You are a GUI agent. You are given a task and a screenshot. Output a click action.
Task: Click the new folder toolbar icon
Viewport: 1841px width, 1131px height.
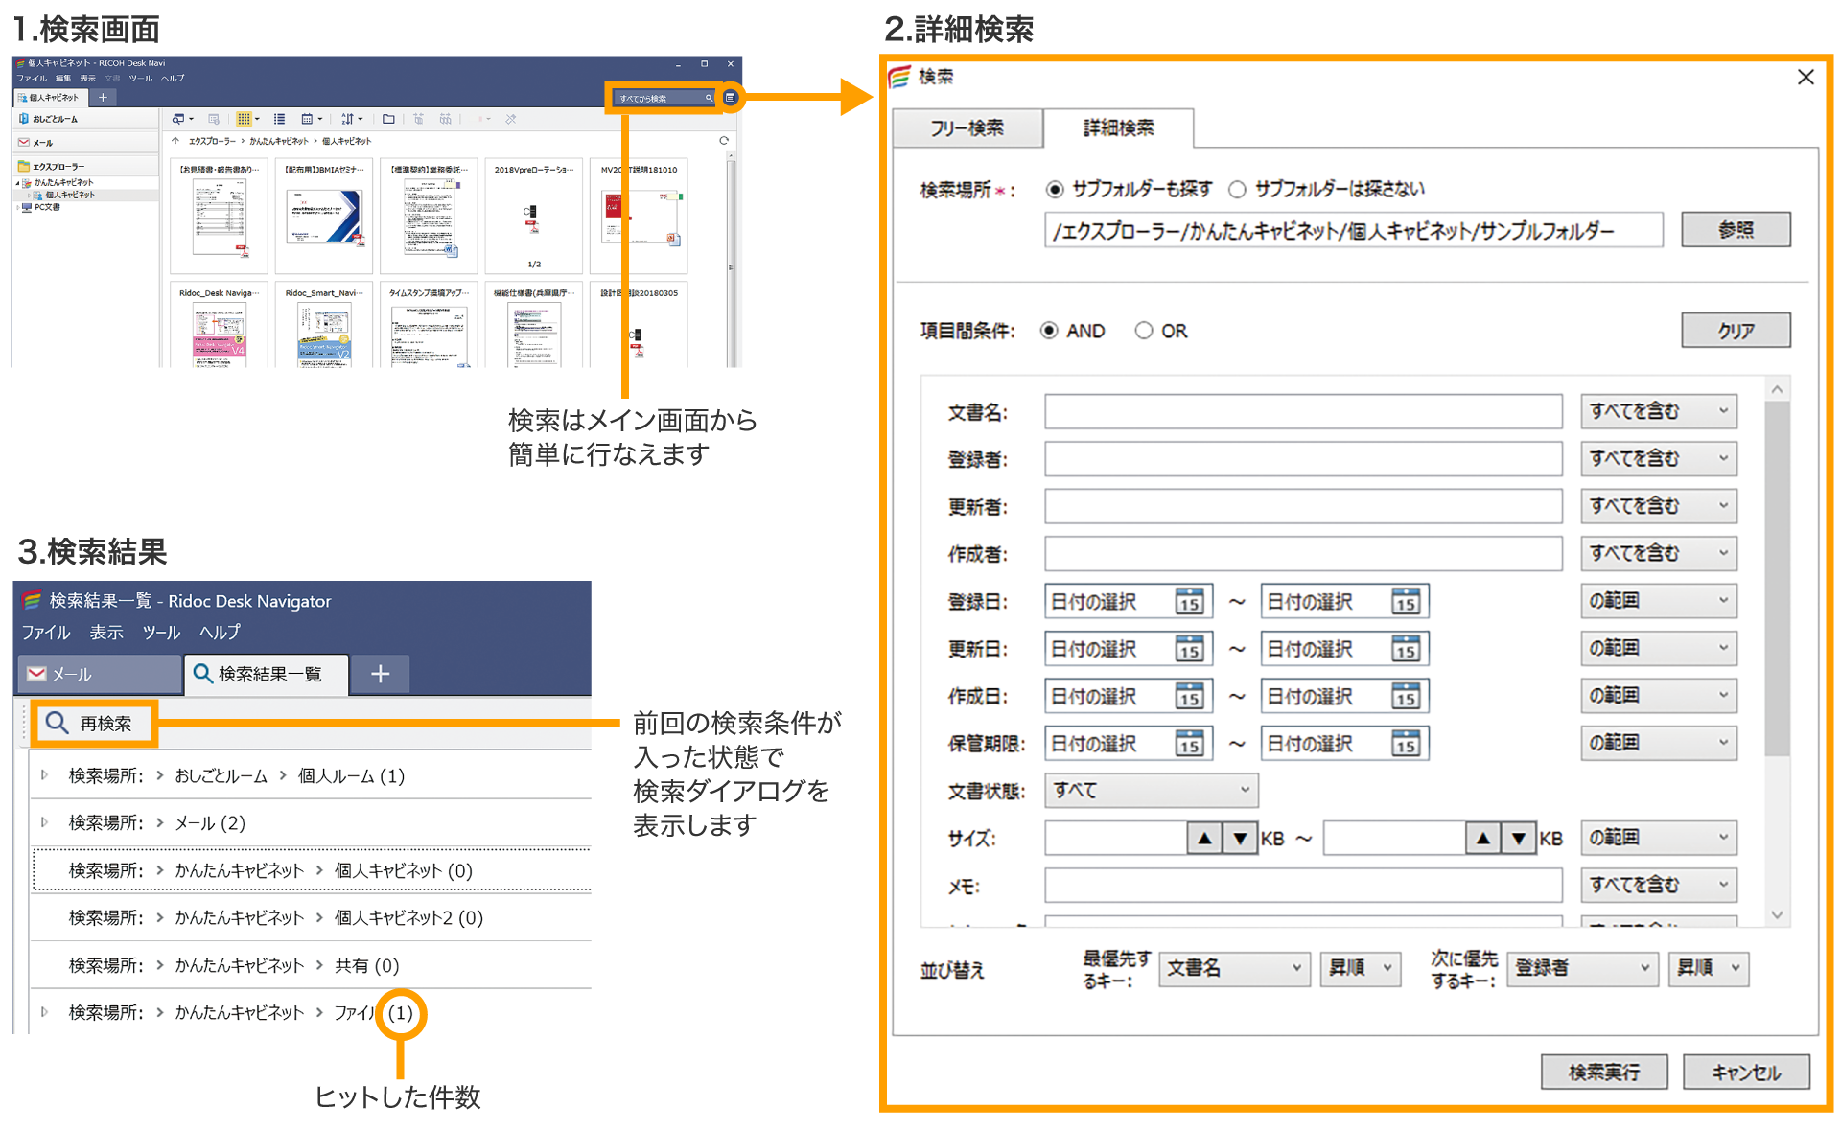click(389, 119)
